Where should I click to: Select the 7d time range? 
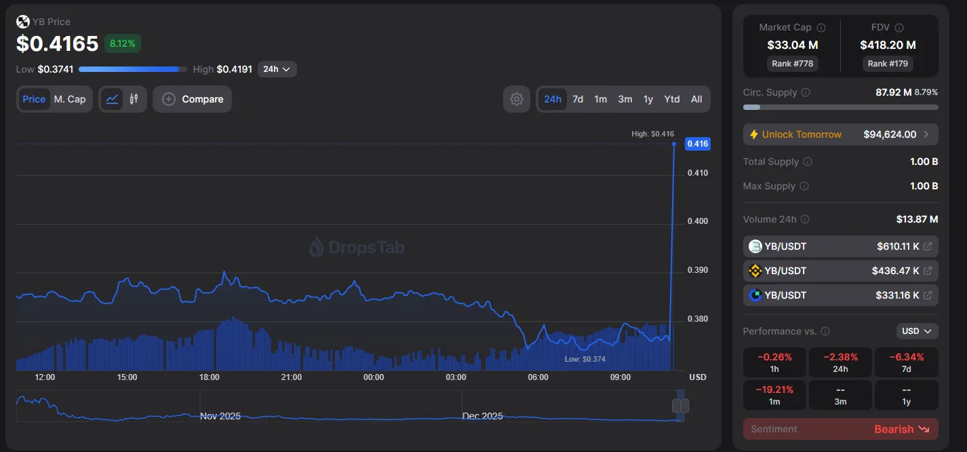[578, 98]
